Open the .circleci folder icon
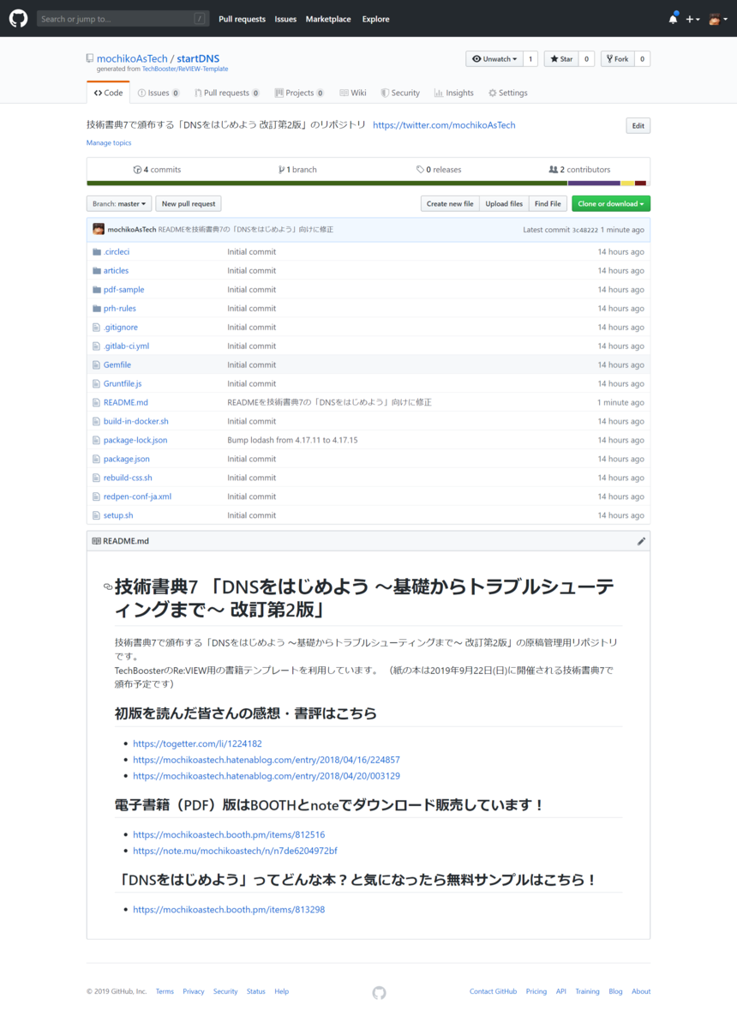Viewport: 737px width, 1029px height. click(x=96, y=251)
